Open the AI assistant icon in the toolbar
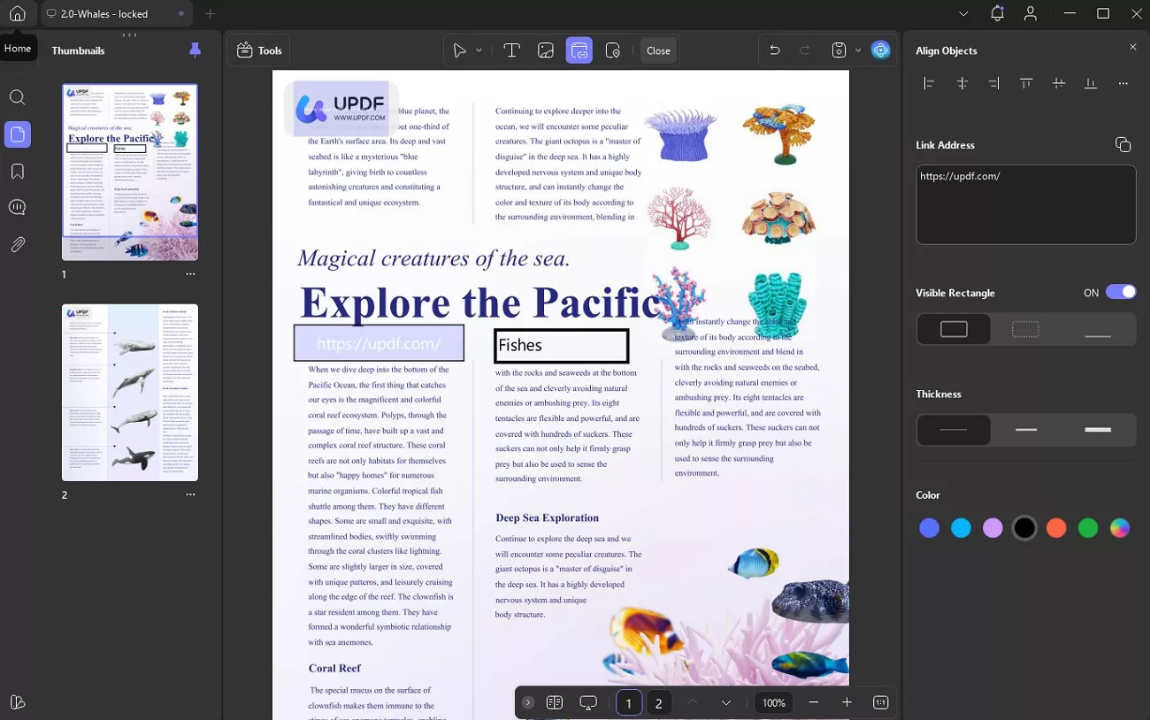 tap(881, 50)
